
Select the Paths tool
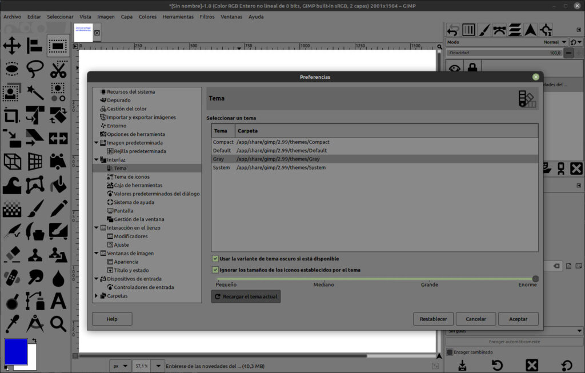click(x=35, y=300)
